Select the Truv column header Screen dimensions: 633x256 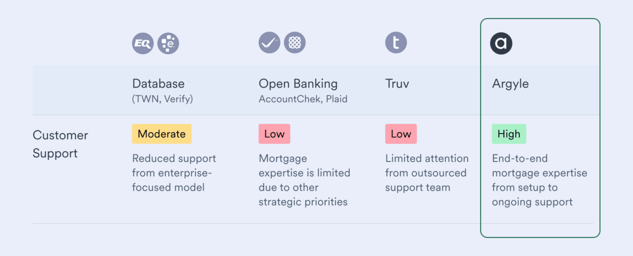pyautogui.click(x=397, y=83)
